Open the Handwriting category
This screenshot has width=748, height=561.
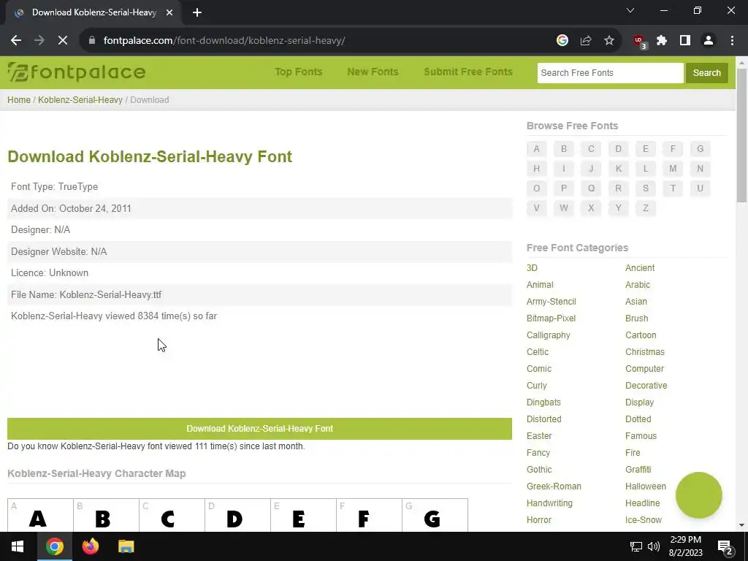(x=549, y=503)
